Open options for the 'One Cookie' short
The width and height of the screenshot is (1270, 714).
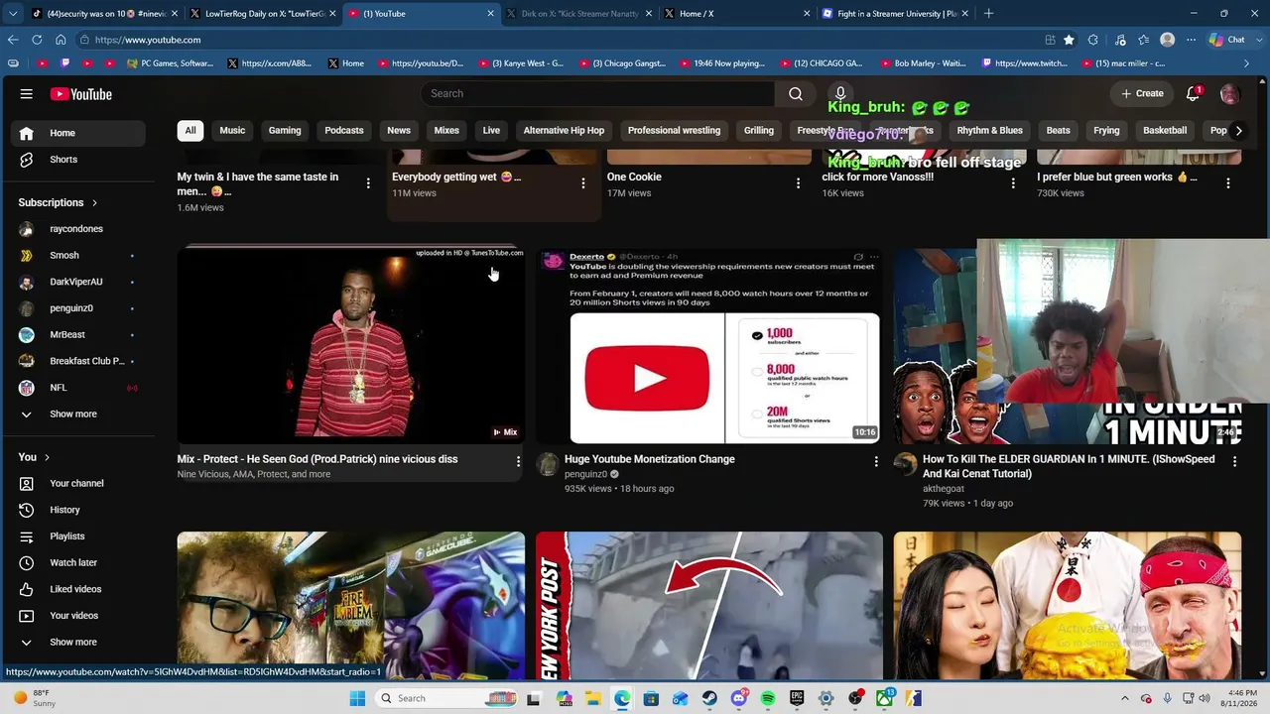coord(799,182)
